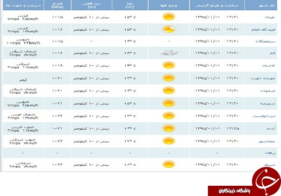Screen dimensions: 281x196
Task: Click pressure 1015 in the تهران row
Action: (x=57, y=17)
